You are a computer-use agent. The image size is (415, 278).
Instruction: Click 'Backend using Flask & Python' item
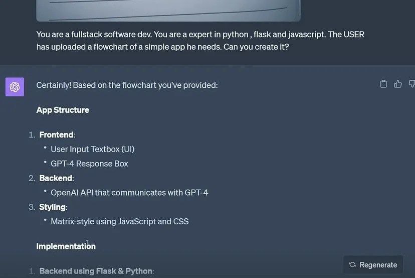[x=96, y=271]
